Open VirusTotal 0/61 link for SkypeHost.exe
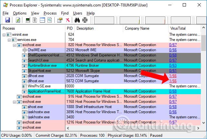Image resolution: width=207 pixels, height=139 pixels. pos(173,71)
